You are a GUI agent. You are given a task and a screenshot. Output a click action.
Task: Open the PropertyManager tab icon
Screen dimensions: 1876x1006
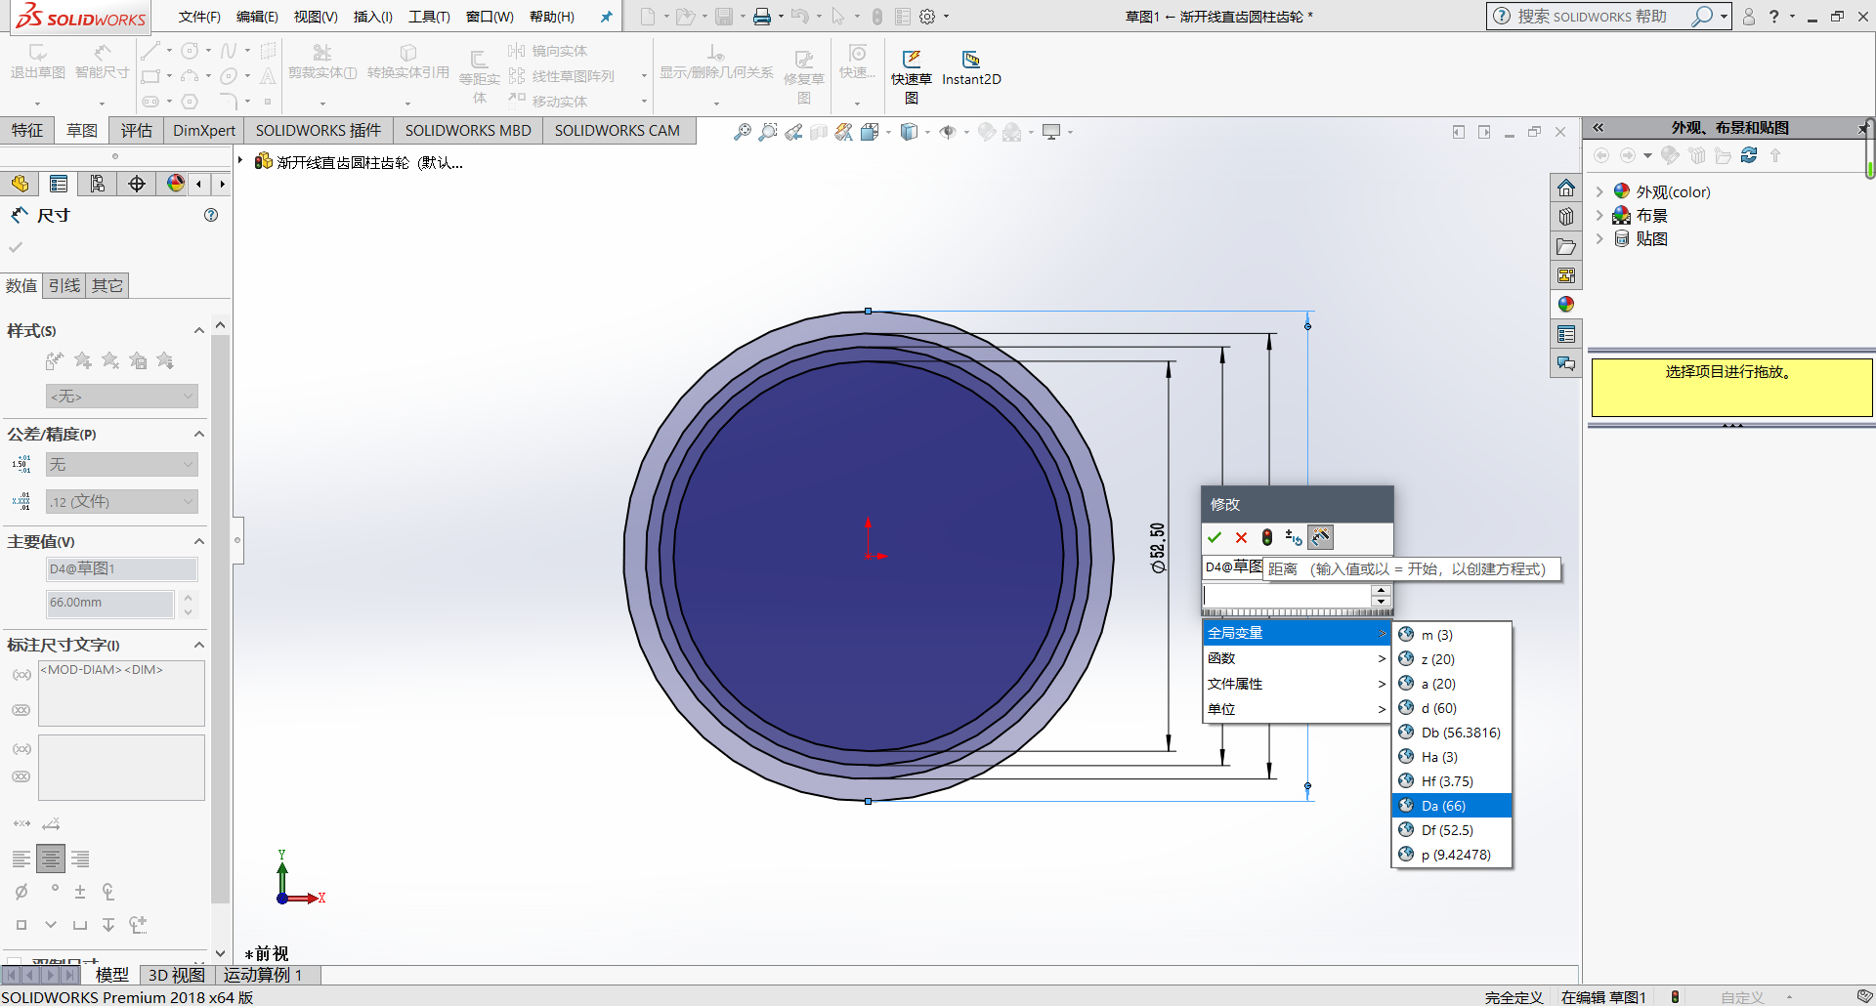point(59,184)
